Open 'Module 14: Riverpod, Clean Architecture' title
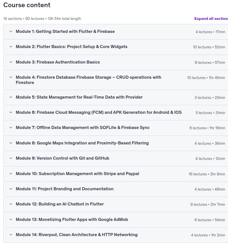Screen dimensions: 228x243 point(77,235)
